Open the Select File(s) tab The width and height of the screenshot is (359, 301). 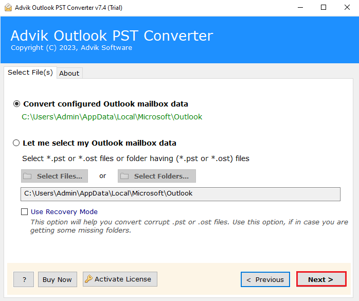[30, 73]
